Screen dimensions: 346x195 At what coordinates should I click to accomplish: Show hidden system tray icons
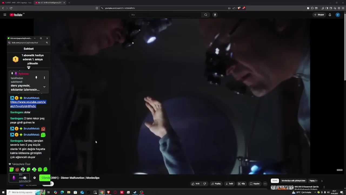click(x=315, y=192)
